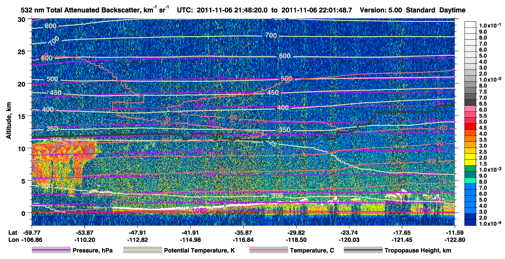Click the latitude value '-41.91'

(190, 232)
